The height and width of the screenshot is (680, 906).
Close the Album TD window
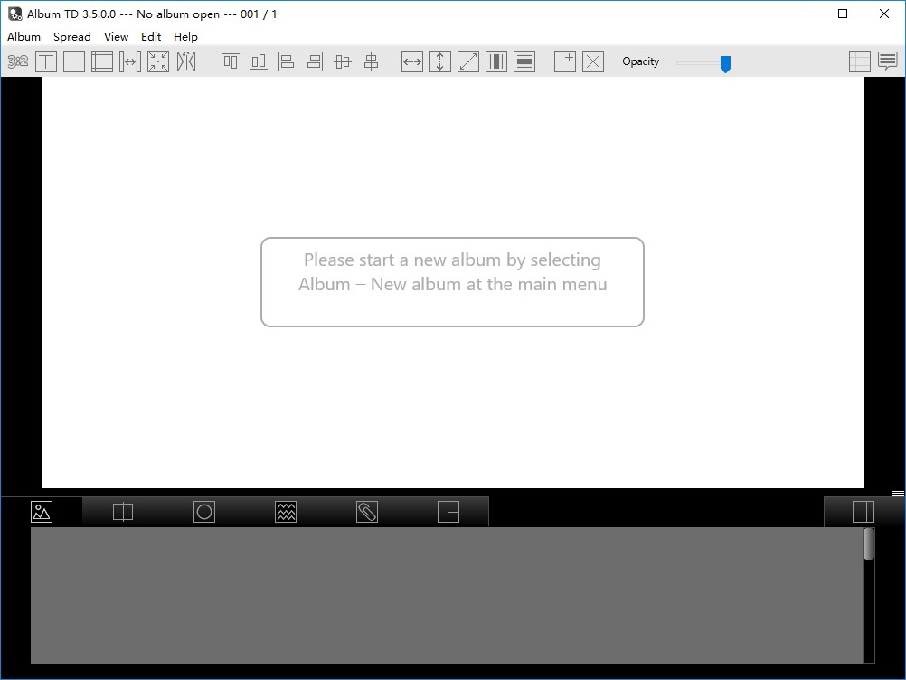[884, 14]
